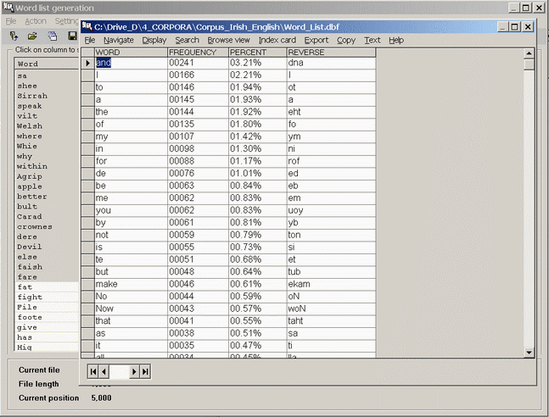Click the open folder toolbar icon
The height and width of the screenshot is (417, 549).
[32, 36]
